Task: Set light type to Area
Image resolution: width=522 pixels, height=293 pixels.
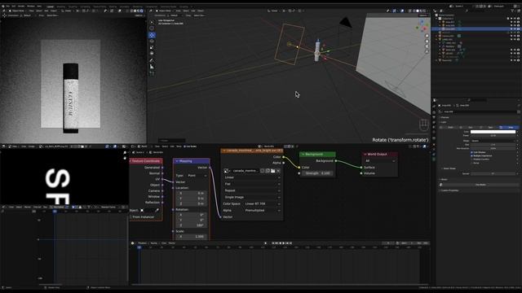Action: (x=508, y=127)
